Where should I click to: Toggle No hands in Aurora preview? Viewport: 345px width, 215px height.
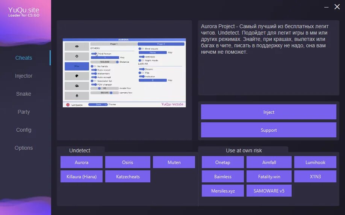pos(94,66)
